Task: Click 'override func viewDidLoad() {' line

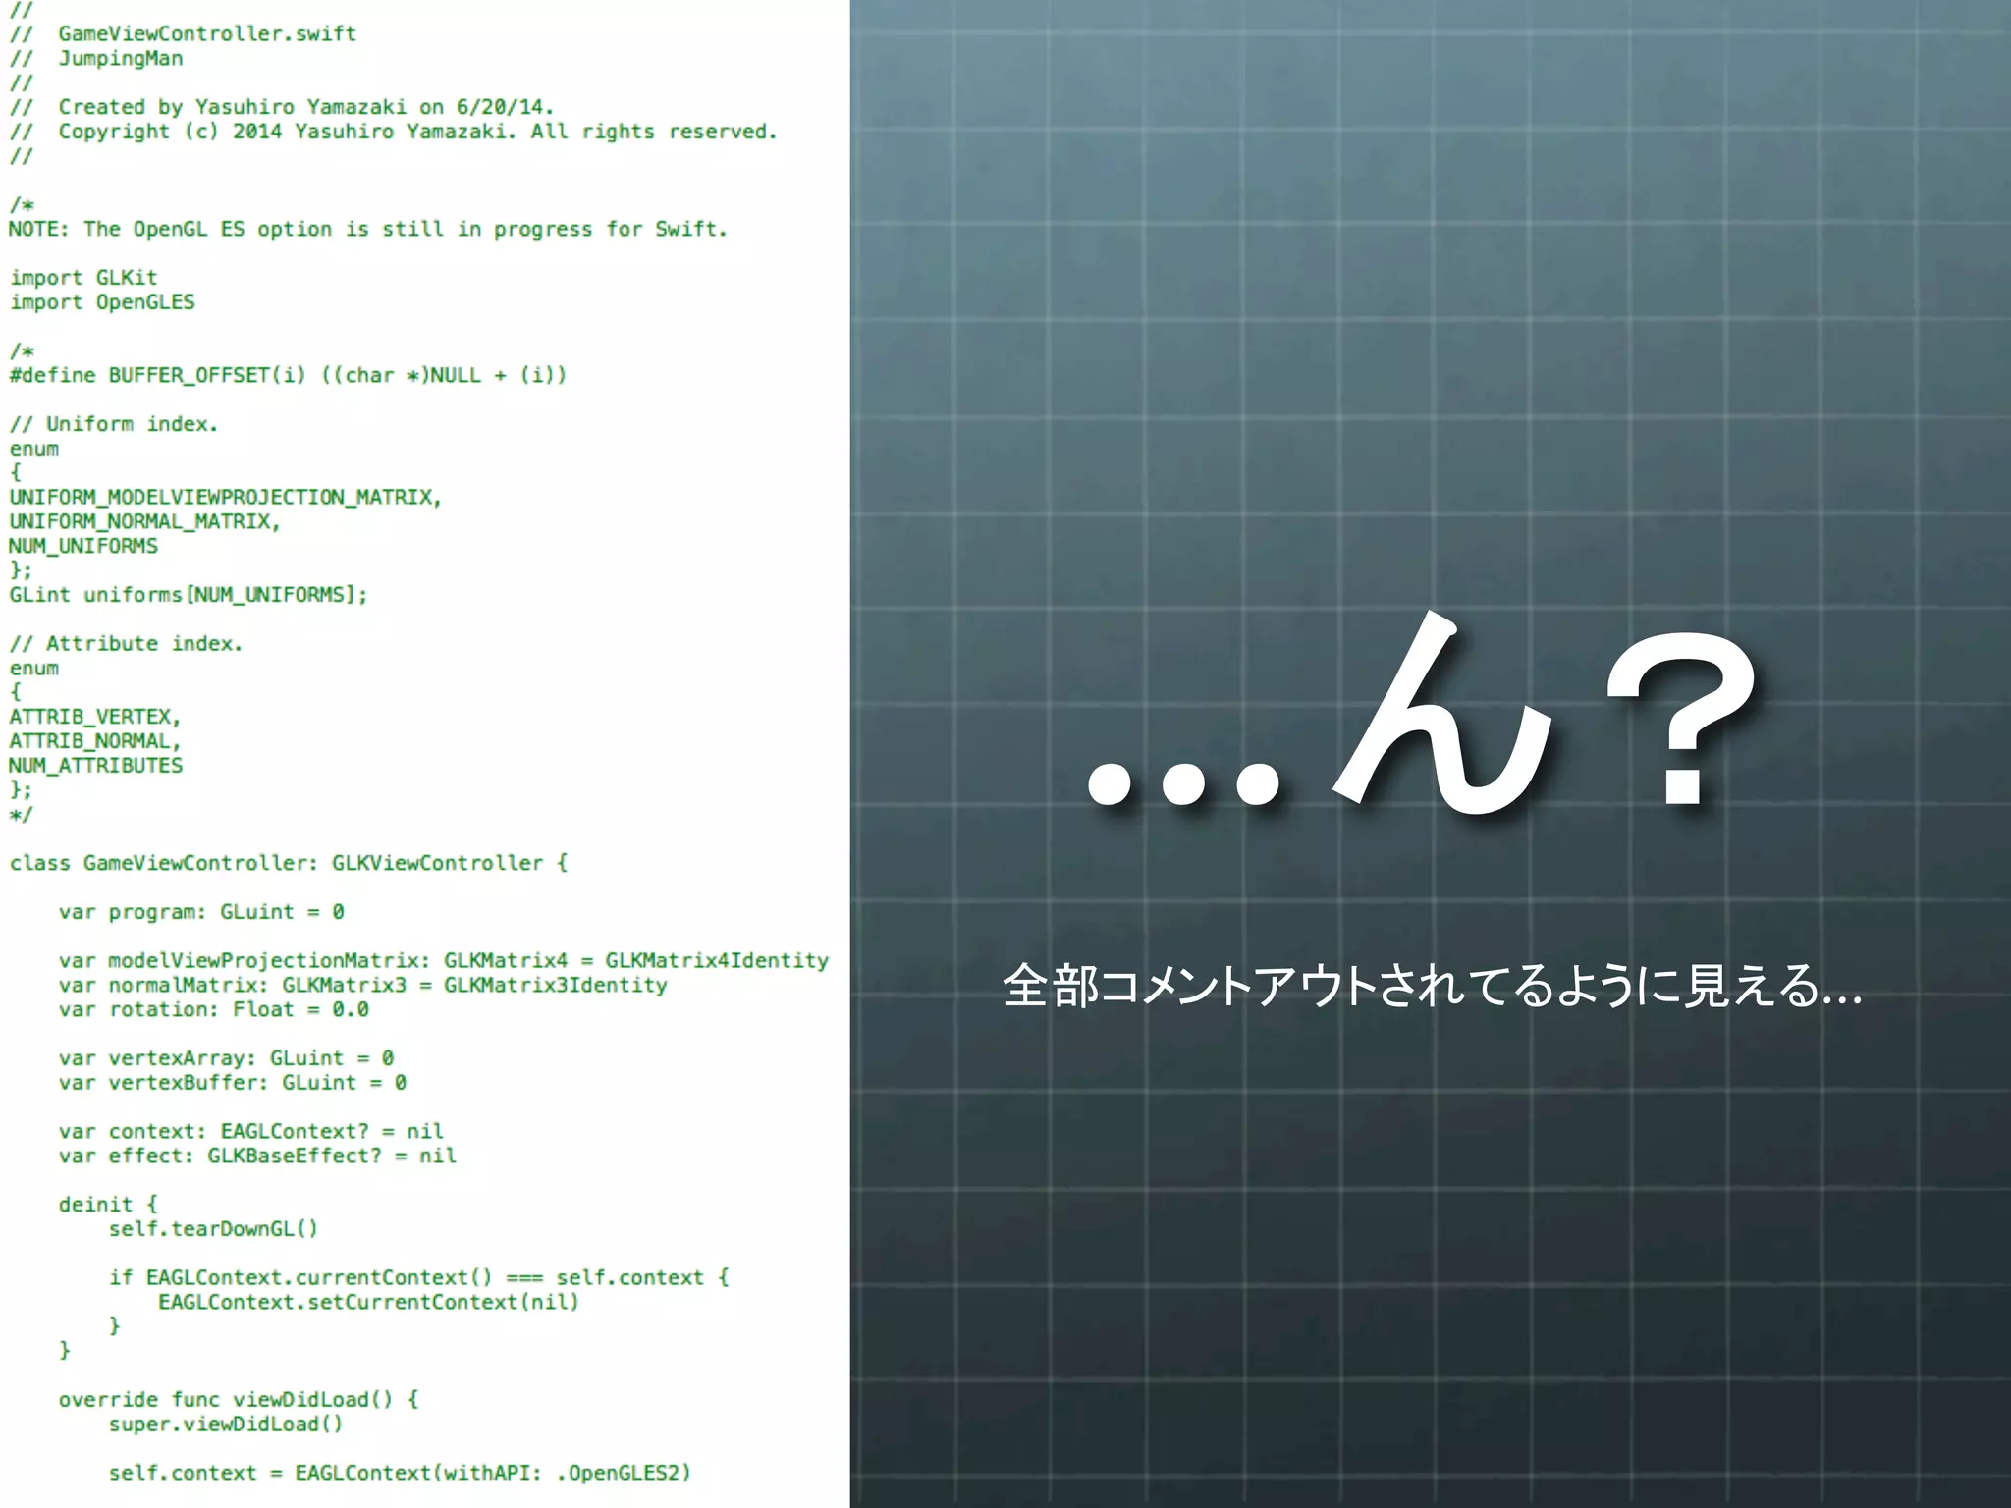Action: coord(239,1400)
